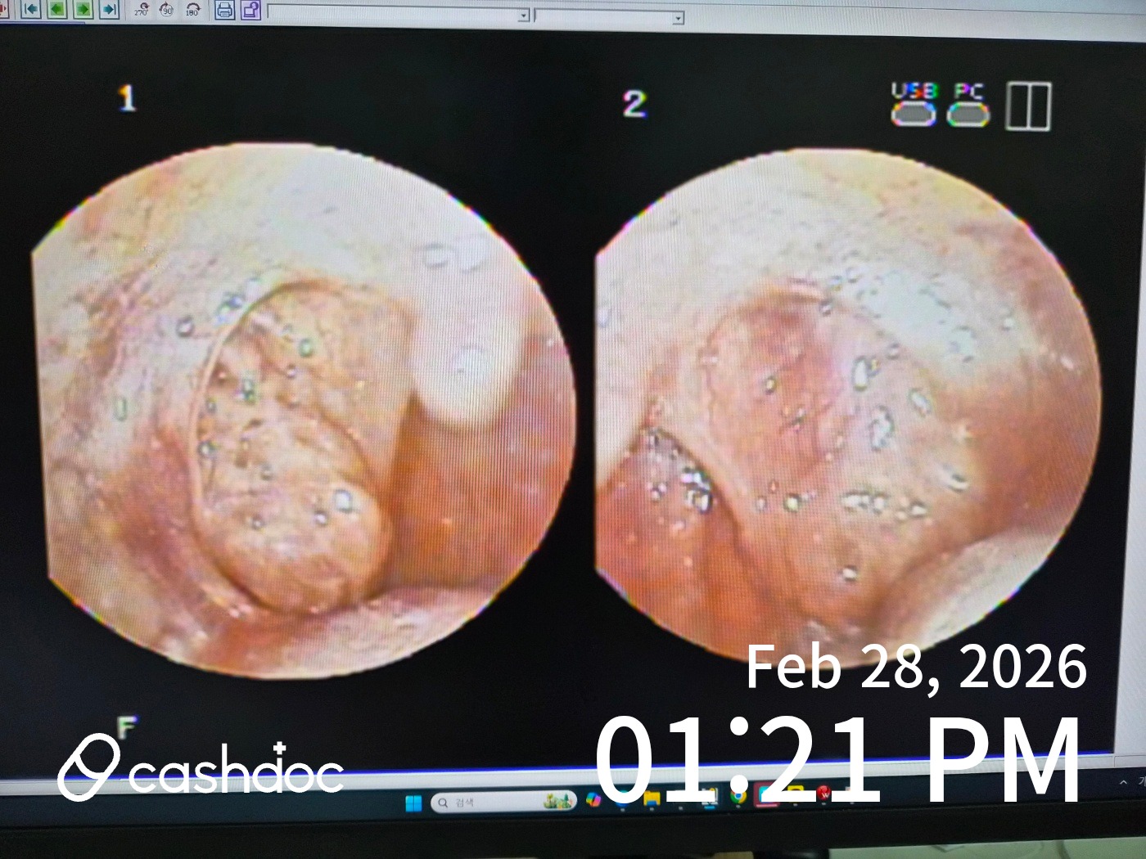This screenshot has width=1146, height=859.
Task: Jump to the last image arrow
Action: pos(109,9)
